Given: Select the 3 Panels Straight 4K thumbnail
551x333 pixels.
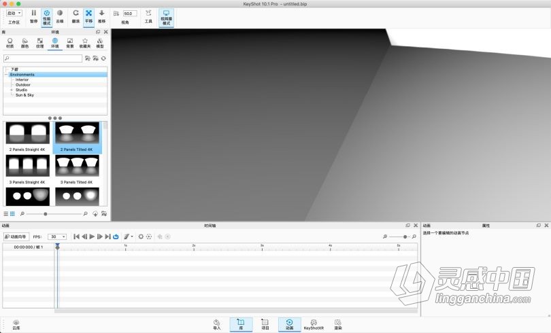Looking at the screenshot, I should 27,166.
